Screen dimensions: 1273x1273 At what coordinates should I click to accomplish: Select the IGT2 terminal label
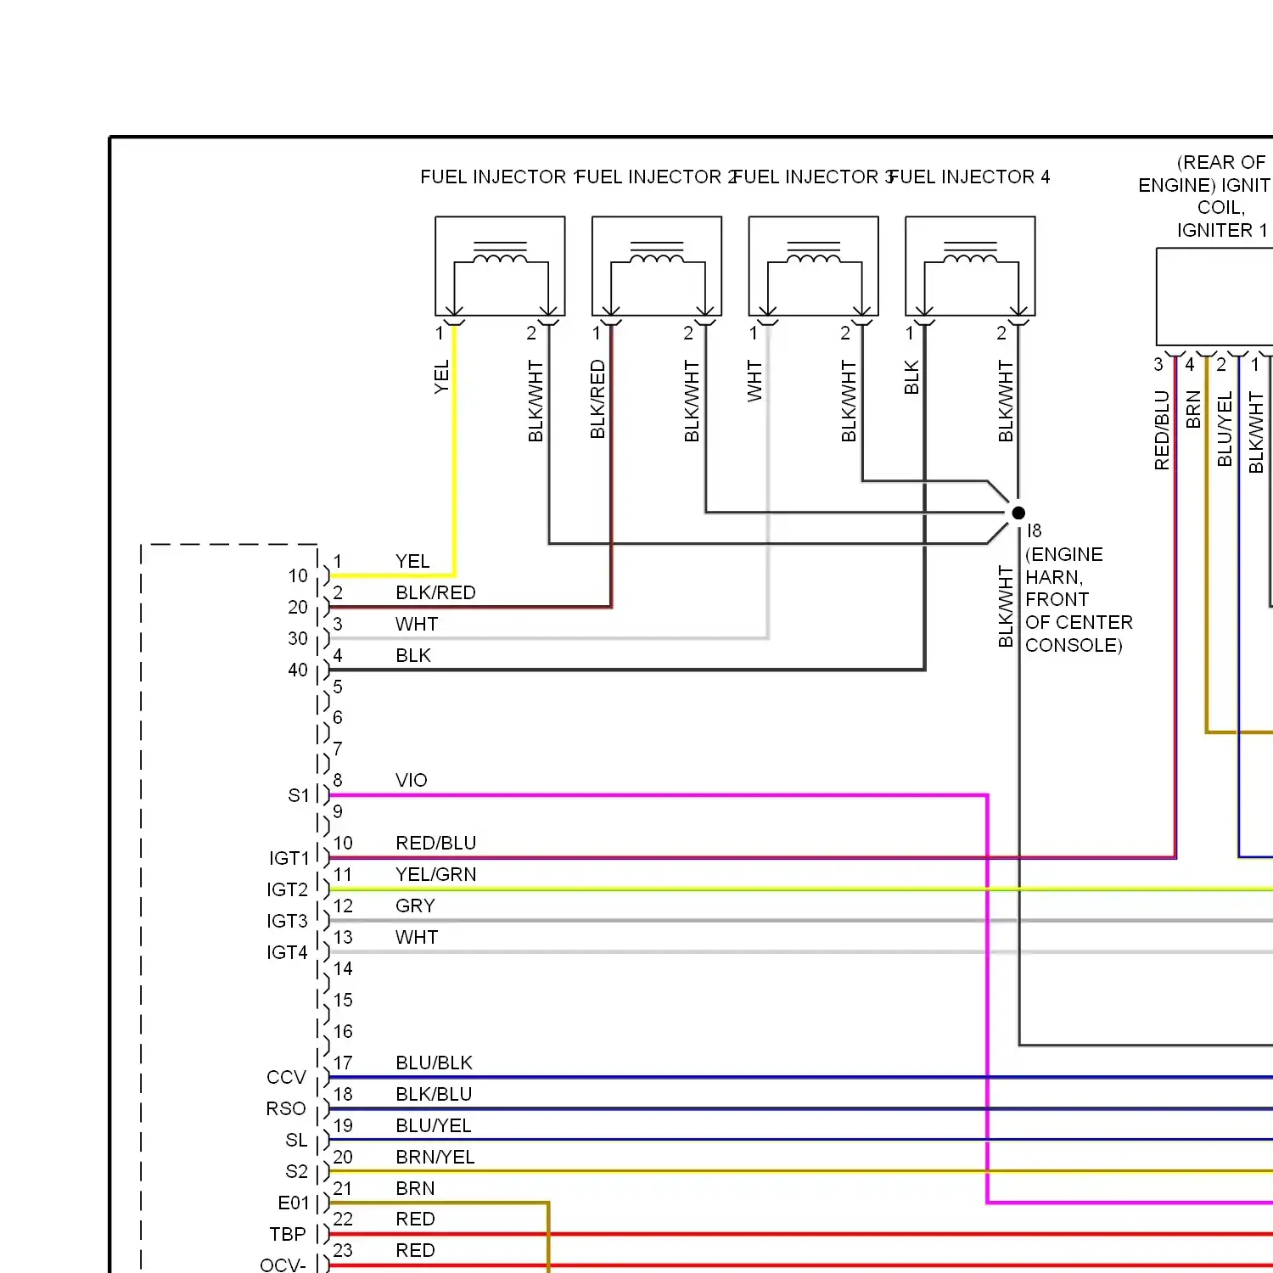[288, 890]
